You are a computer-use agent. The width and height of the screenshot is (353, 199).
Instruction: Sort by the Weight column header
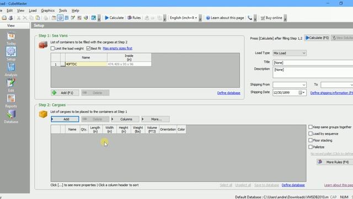138,129
